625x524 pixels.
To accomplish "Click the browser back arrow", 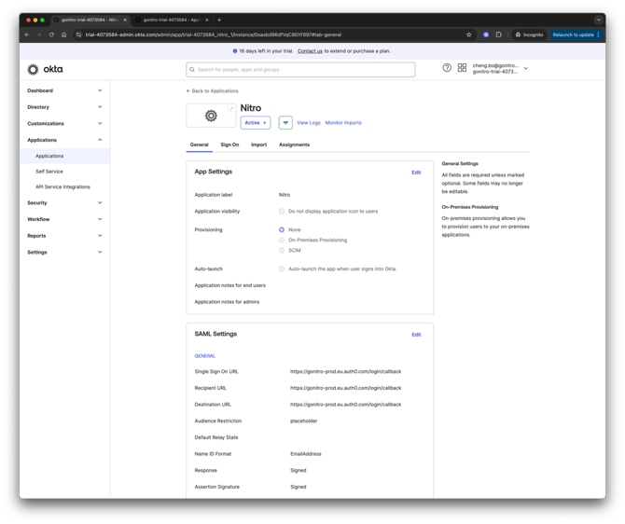I will (x=27, y=34).
